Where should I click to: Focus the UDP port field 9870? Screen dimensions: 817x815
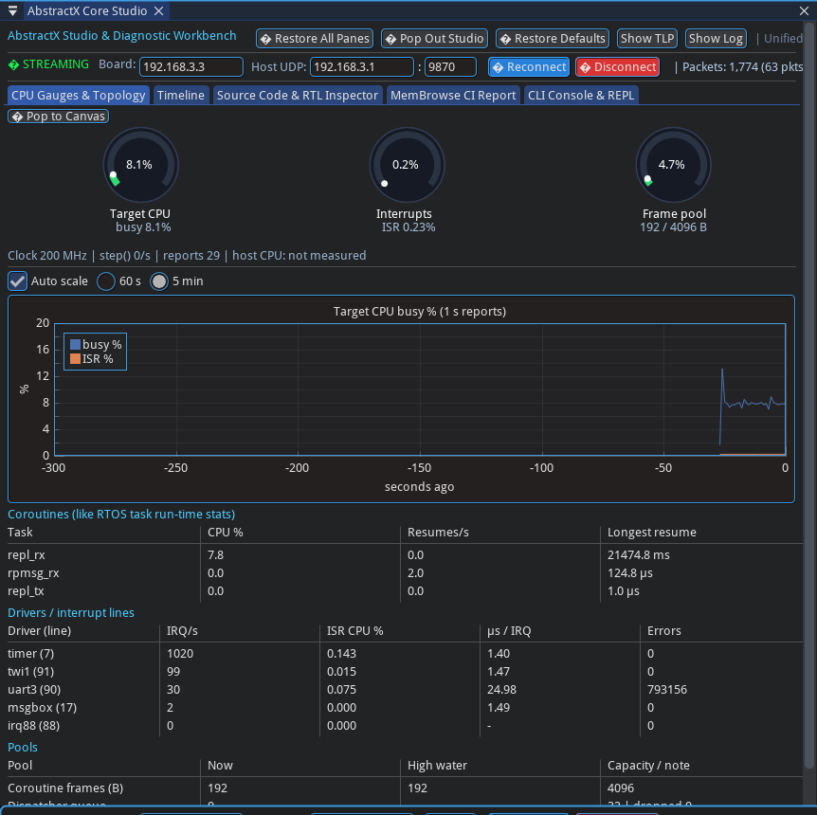point(450,67)
